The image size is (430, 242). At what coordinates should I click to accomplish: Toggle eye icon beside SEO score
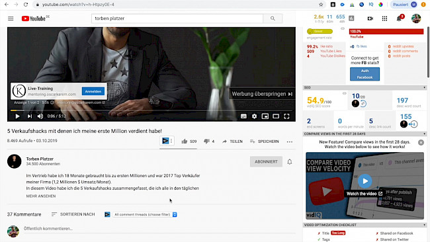(345, 93)
